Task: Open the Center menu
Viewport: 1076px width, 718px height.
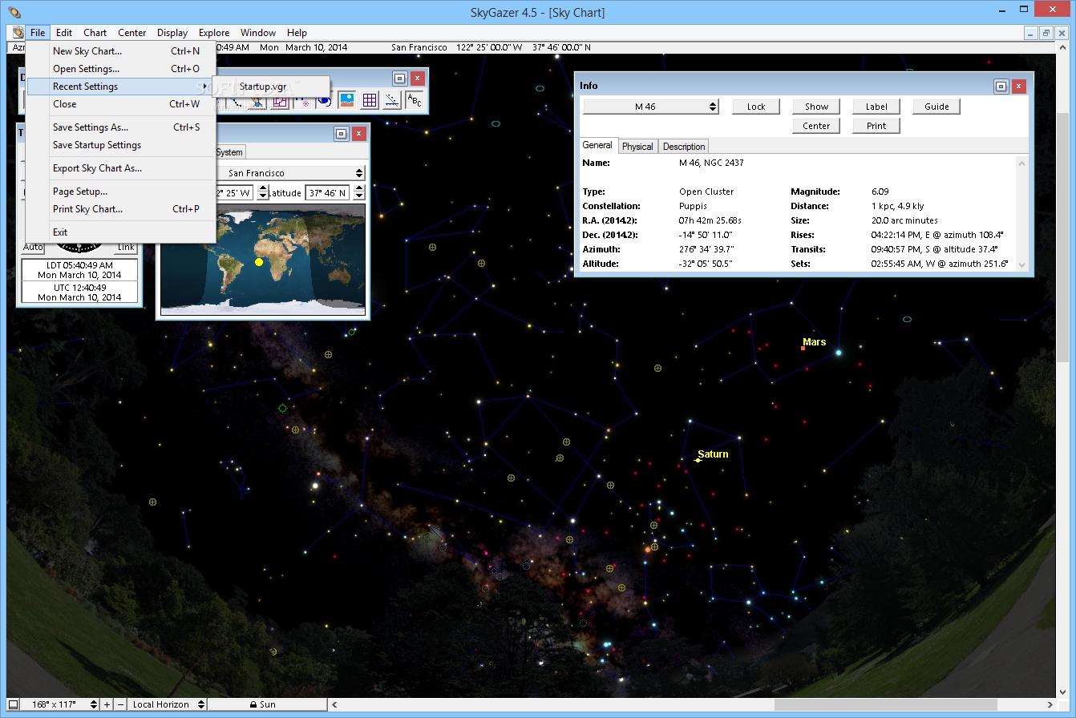Action: (132, 33)
